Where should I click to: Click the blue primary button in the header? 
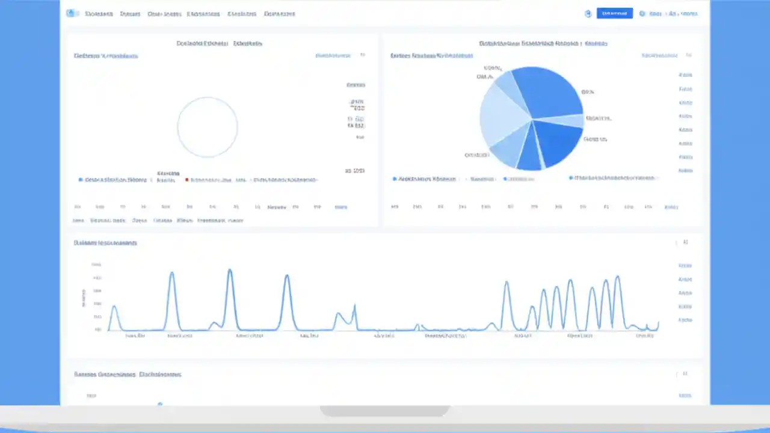(614, 13)
